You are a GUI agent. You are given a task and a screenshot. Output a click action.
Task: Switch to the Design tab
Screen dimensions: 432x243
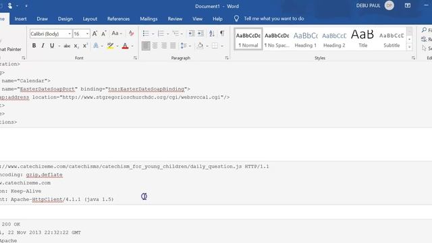[x=65, y=19]
